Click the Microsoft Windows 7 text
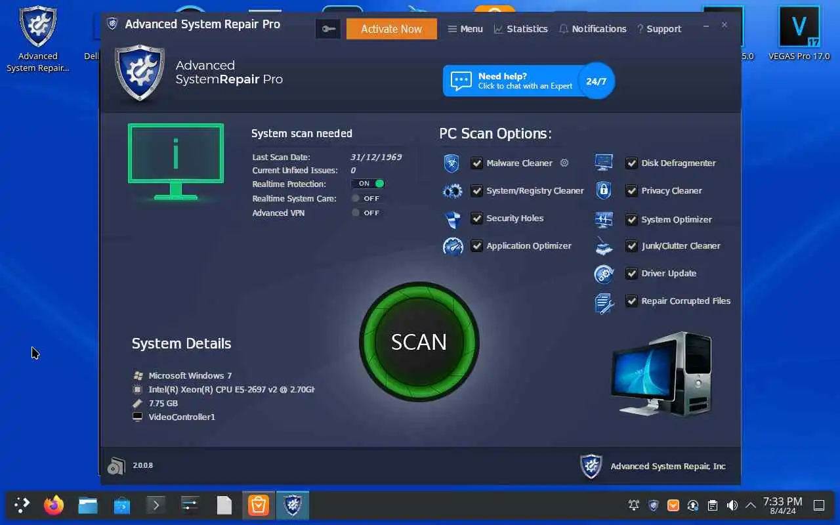The height and width of the screenshot is (525, 840). pos(190,376)
